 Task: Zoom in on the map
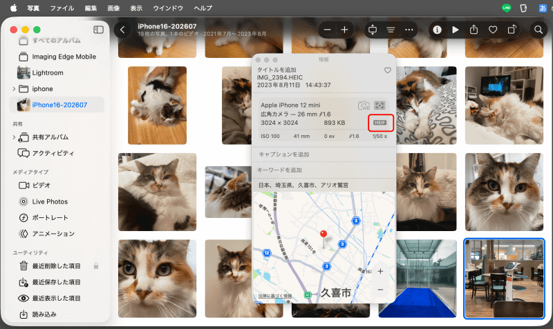point(380,271)
